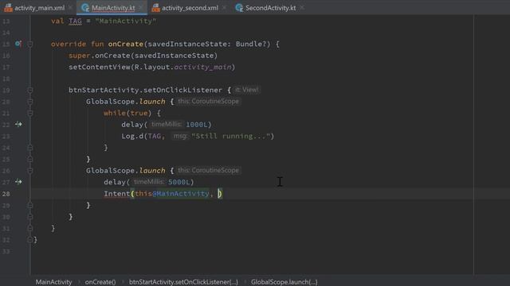This screenshot has height=286, width=510.
Task: Click the suspend call gutter icon on line 22
Action: coord(18,124)
